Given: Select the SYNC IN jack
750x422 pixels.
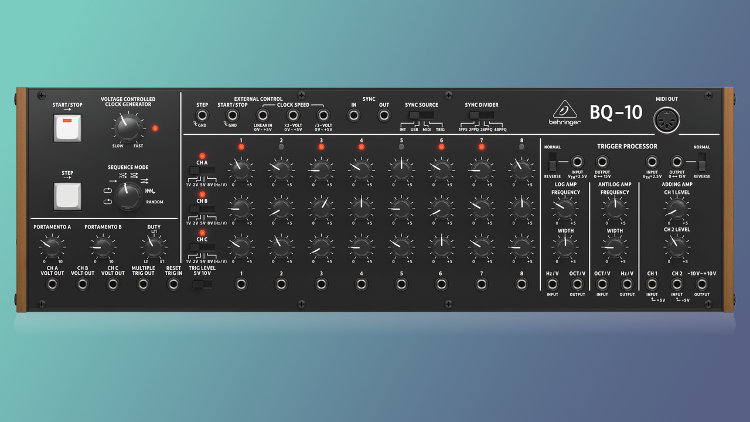Looking at the screenshot, I should (353, 115).
